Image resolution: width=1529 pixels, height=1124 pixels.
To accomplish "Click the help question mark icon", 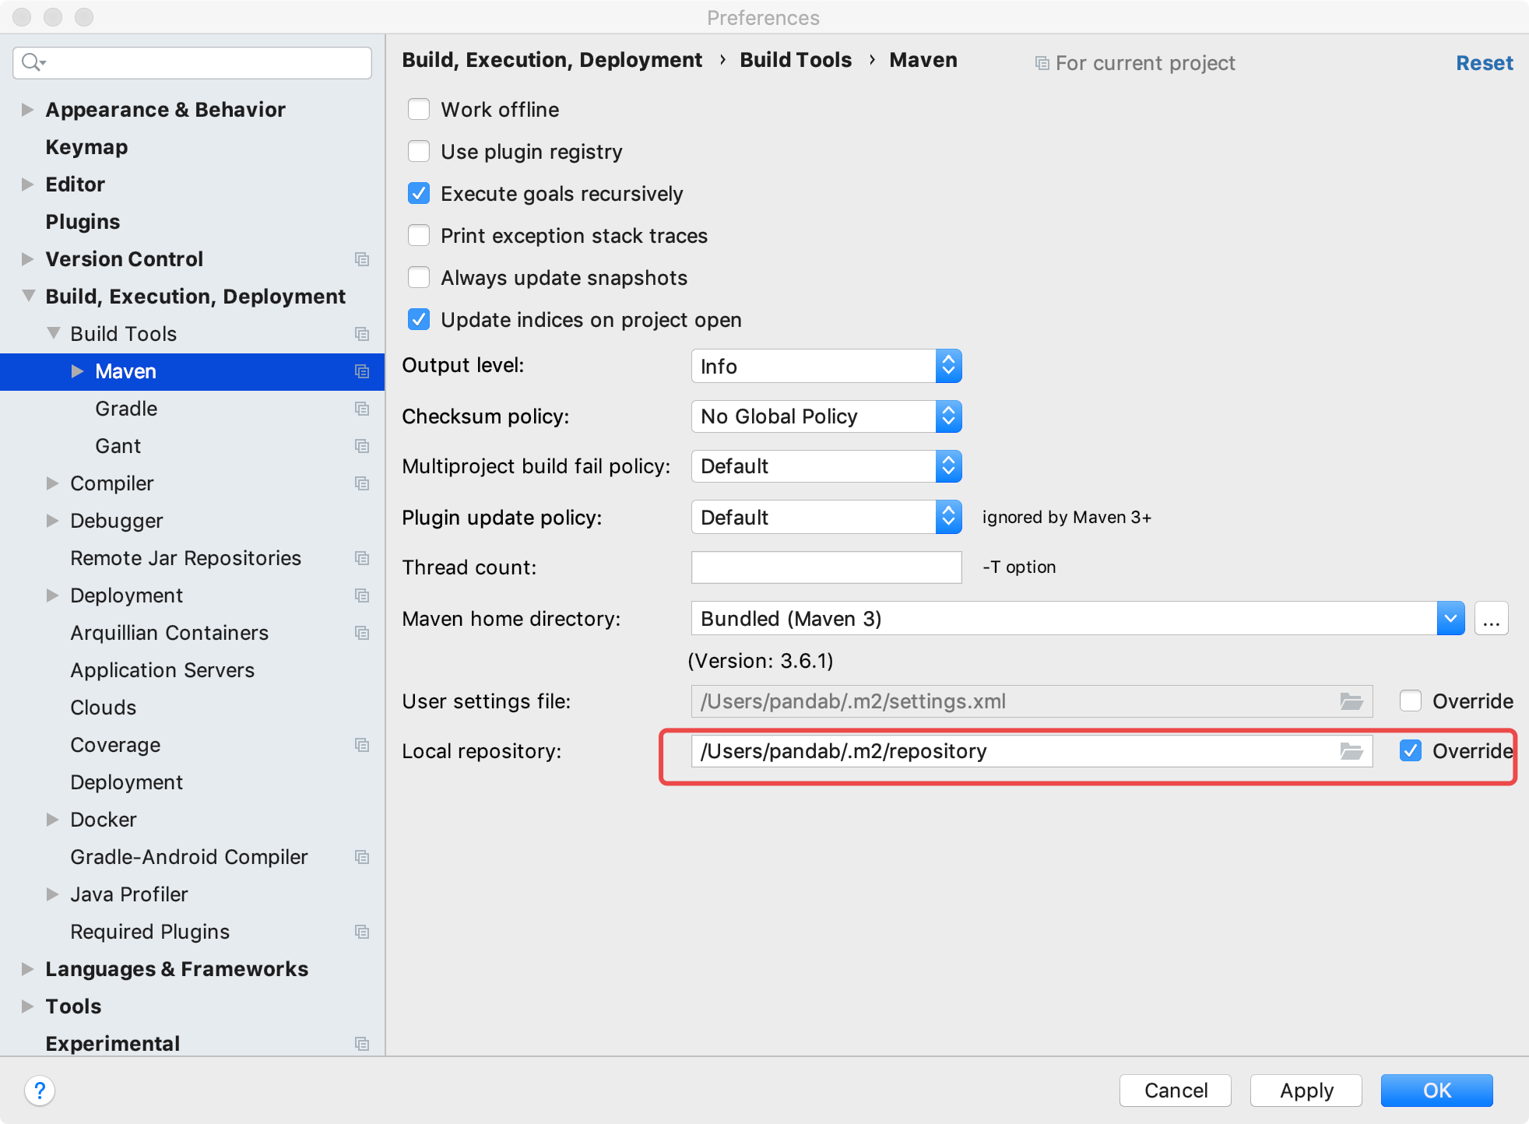I will 40,1090.
